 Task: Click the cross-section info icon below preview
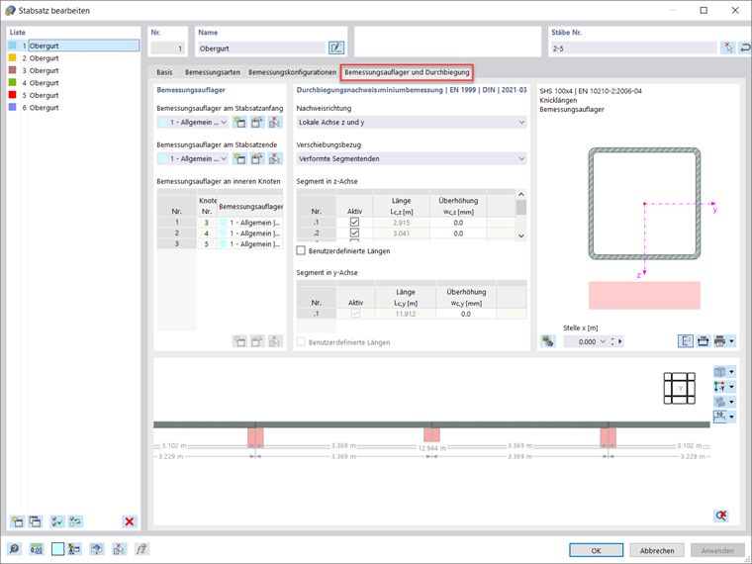point(548,341)
